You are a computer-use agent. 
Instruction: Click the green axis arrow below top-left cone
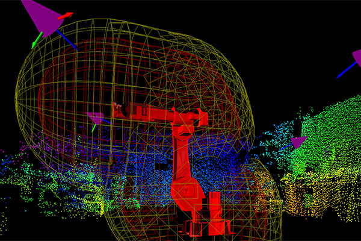click(x=37, y=40)
